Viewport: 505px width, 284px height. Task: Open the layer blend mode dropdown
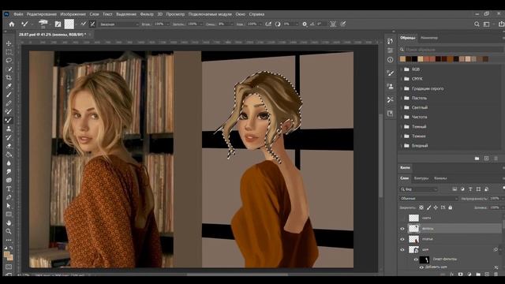[428, 198]
